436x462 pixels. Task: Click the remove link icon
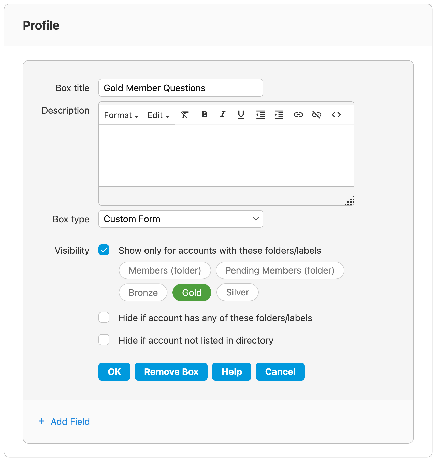(x=317, y=115)
